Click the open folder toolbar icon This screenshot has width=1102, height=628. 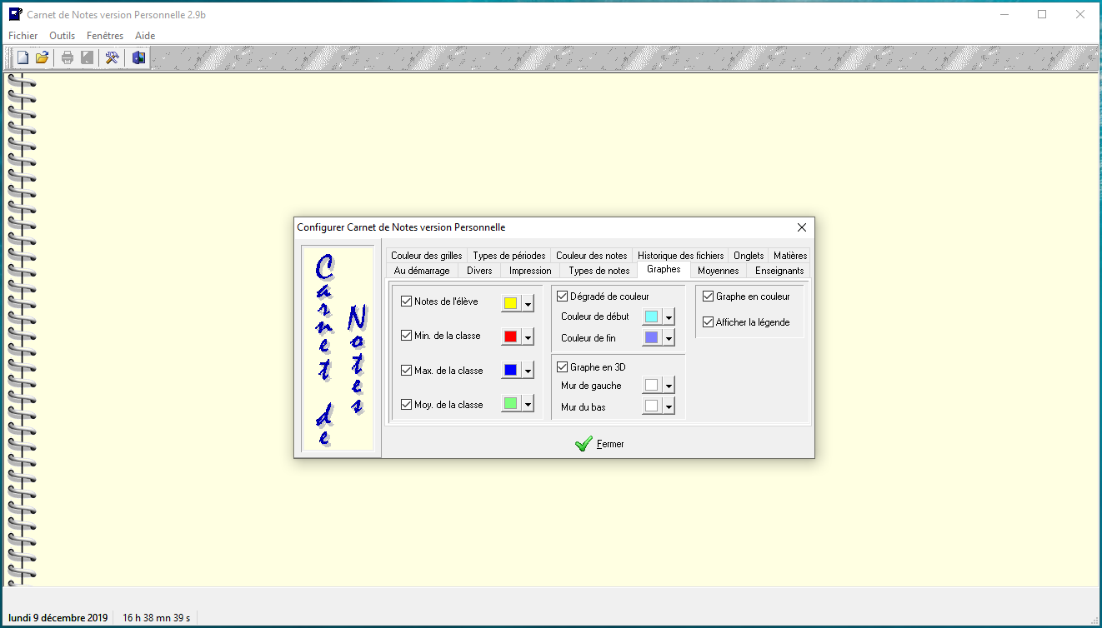[42, 57]
